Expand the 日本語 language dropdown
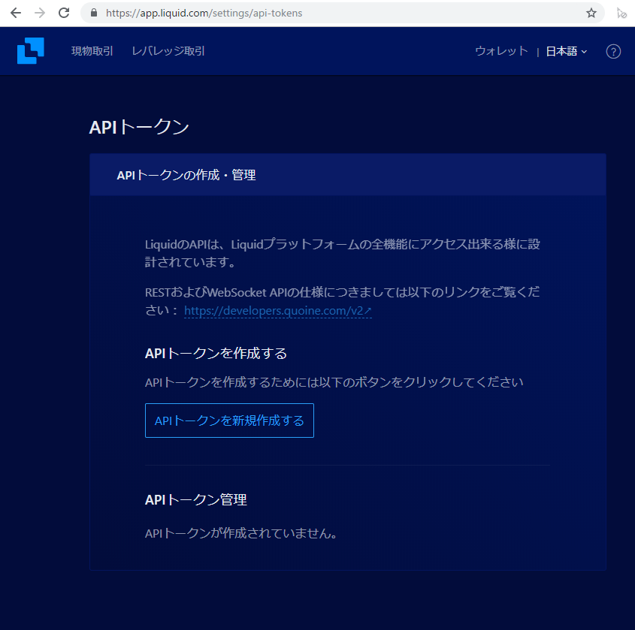The height and width of the screenshot is (630, 635). point(566,51)
